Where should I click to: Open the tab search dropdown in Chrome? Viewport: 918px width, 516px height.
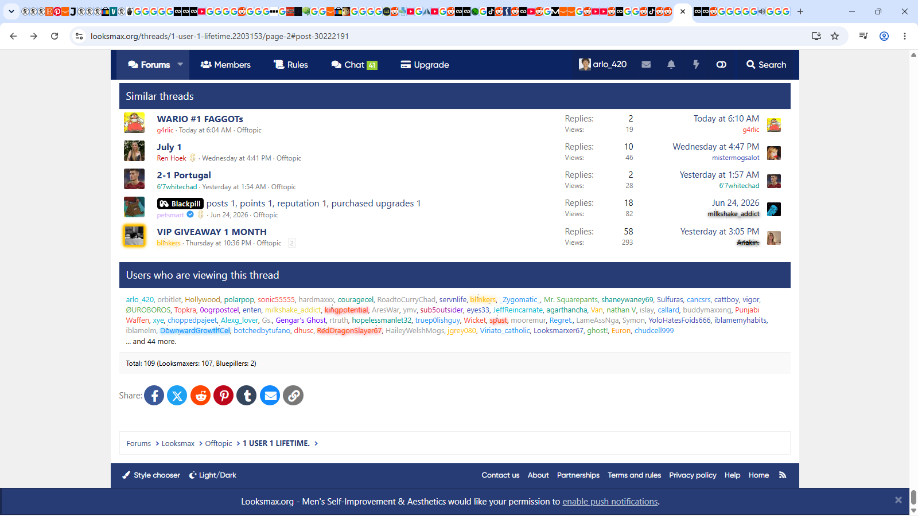coord(11,11)
